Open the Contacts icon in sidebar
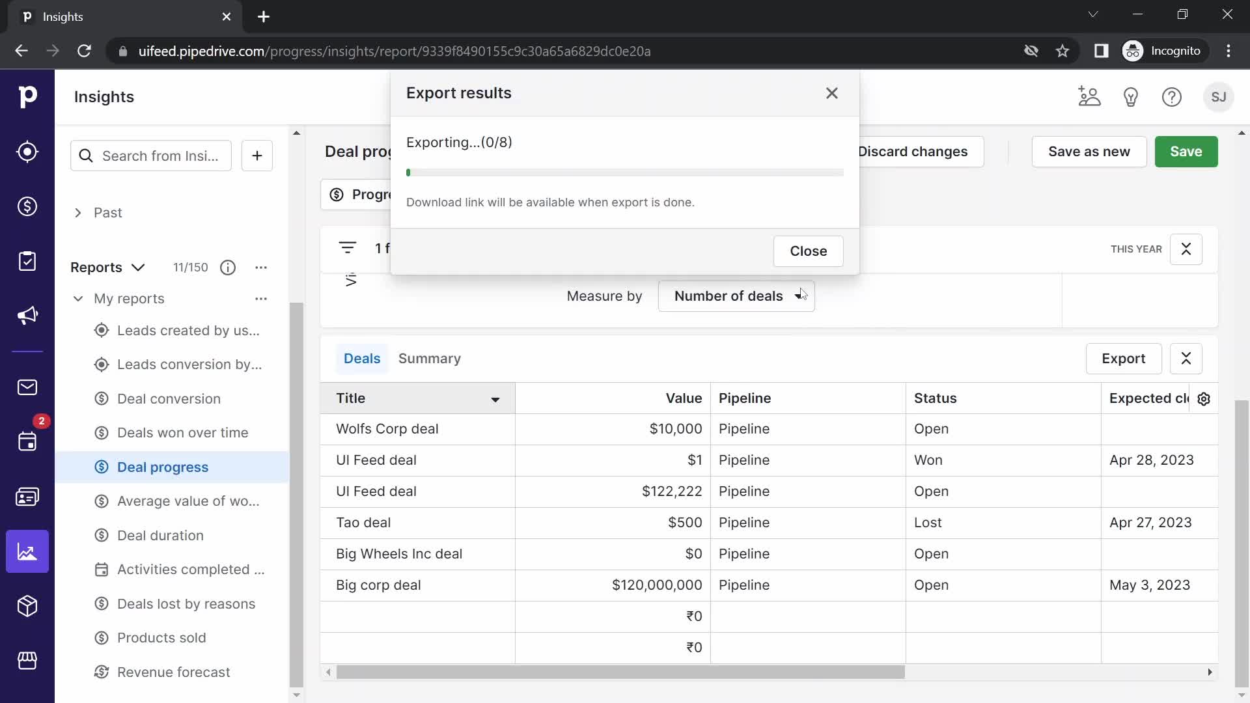 pyautogui.click(x=27, y=499)
